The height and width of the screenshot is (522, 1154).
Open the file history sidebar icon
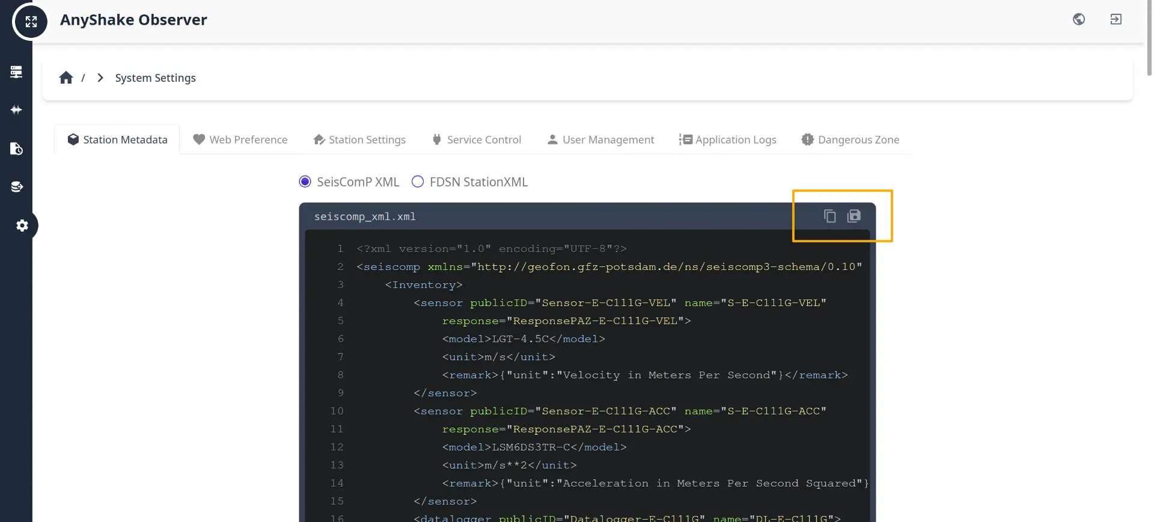pyautogui.click(x=16, y=149)
